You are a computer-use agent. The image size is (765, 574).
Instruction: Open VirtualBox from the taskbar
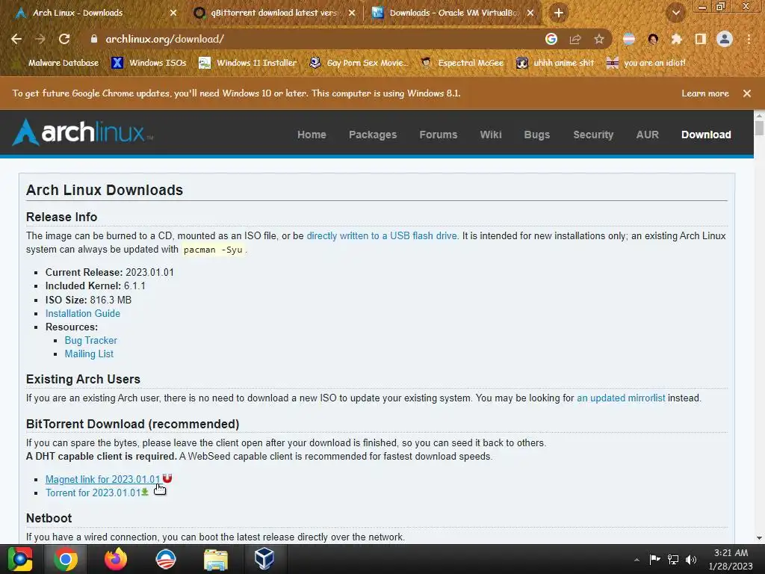(x=264, y=559)
